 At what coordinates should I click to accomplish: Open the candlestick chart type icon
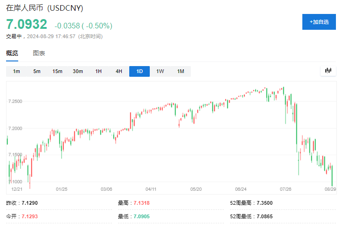tap(328, 71)
